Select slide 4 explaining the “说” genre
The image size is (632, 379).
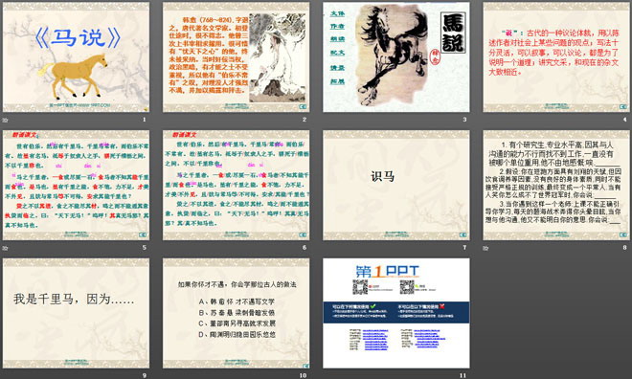[556, 57]
